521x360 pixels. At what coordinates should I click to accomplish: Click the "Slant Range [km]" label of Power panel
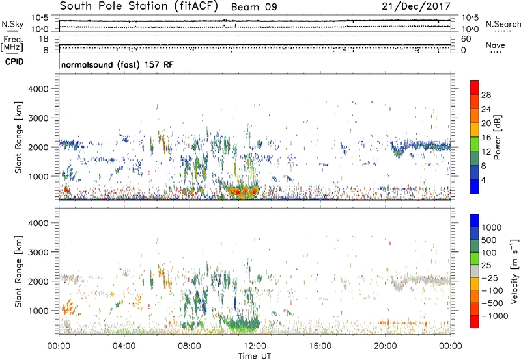(x=18, y=137)
